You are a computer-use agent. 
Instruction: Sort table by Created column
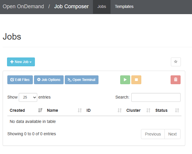coord(17,110)
